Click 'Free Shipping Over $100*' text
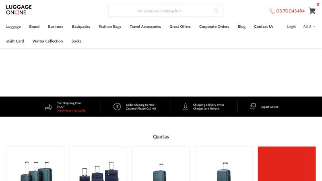322x181 pixels. (x=69, y=105)
